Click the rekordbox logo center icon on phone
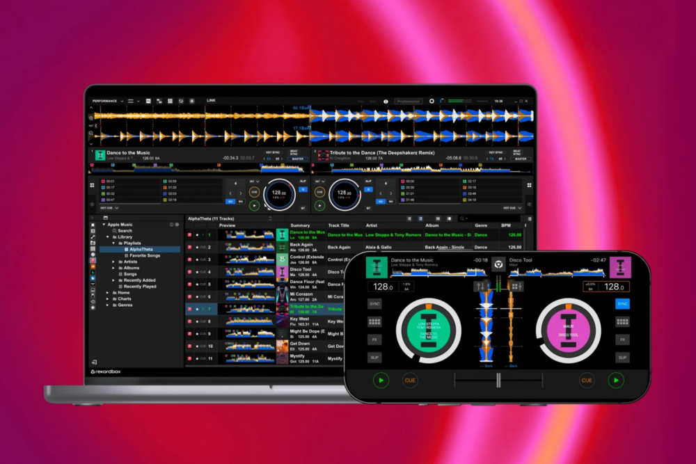This screenshot has height=464, width=696. pos(498,264)
